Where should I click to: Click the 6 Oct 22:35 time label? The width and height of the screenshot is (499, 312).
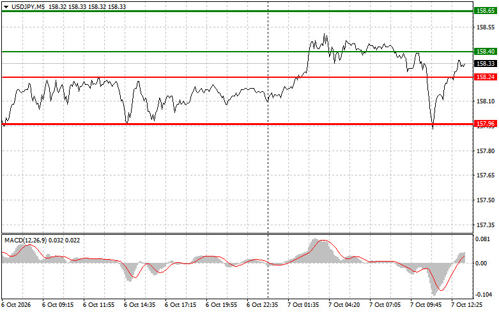click(262, 305)
